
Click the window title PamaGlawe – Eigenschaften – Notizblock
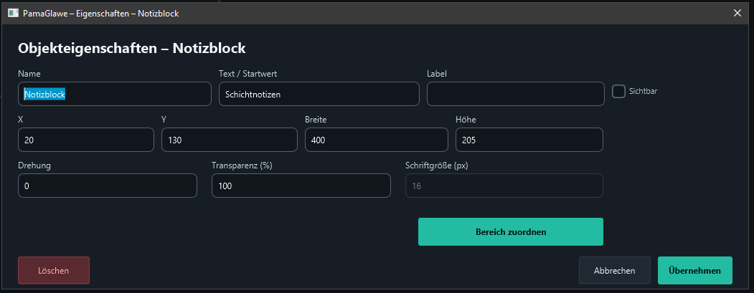101,14
